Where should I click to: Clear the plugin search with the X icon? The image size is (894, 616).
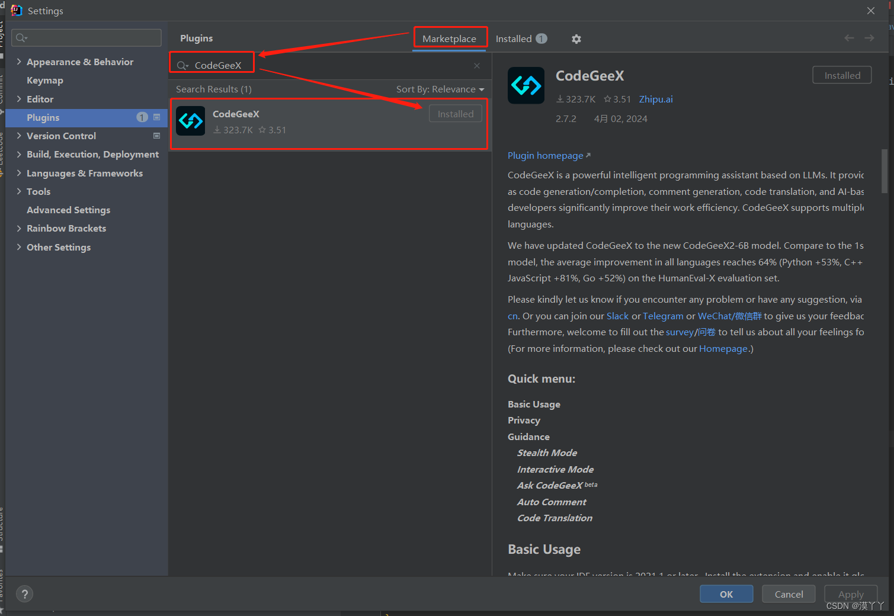477,66
